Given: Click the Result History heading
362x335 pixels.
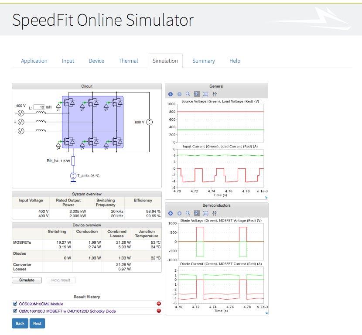Looking at the screenshot, I should coord(87,297).
